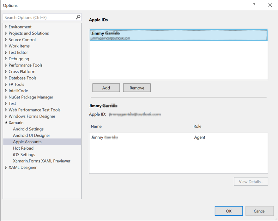The width and height of the screenshot is (278, 221).
Task: Select the Xamarin category
Action: [16, 122]
